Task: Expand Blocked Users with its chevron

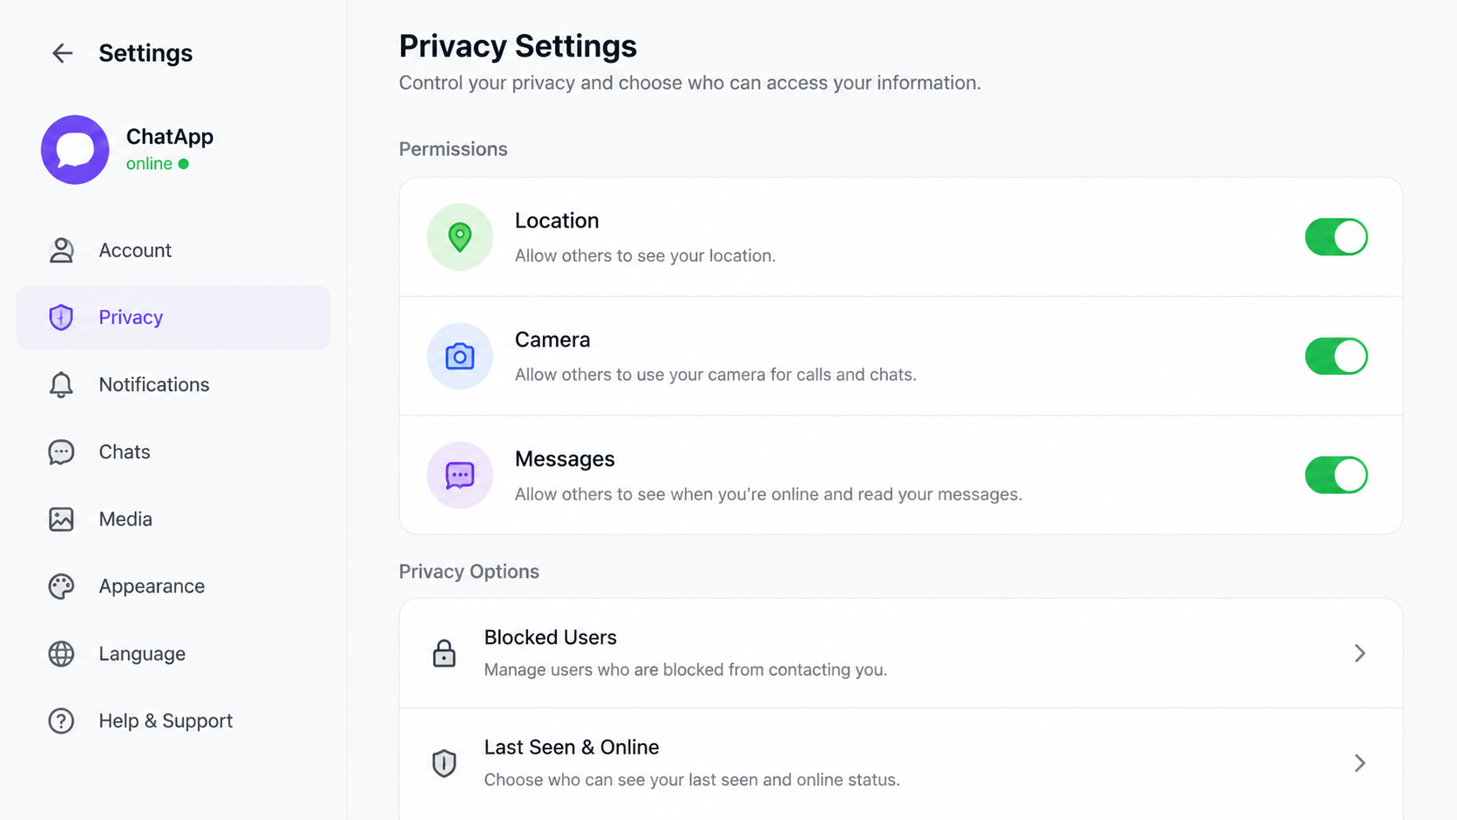Action: [x=1359, y=653]
